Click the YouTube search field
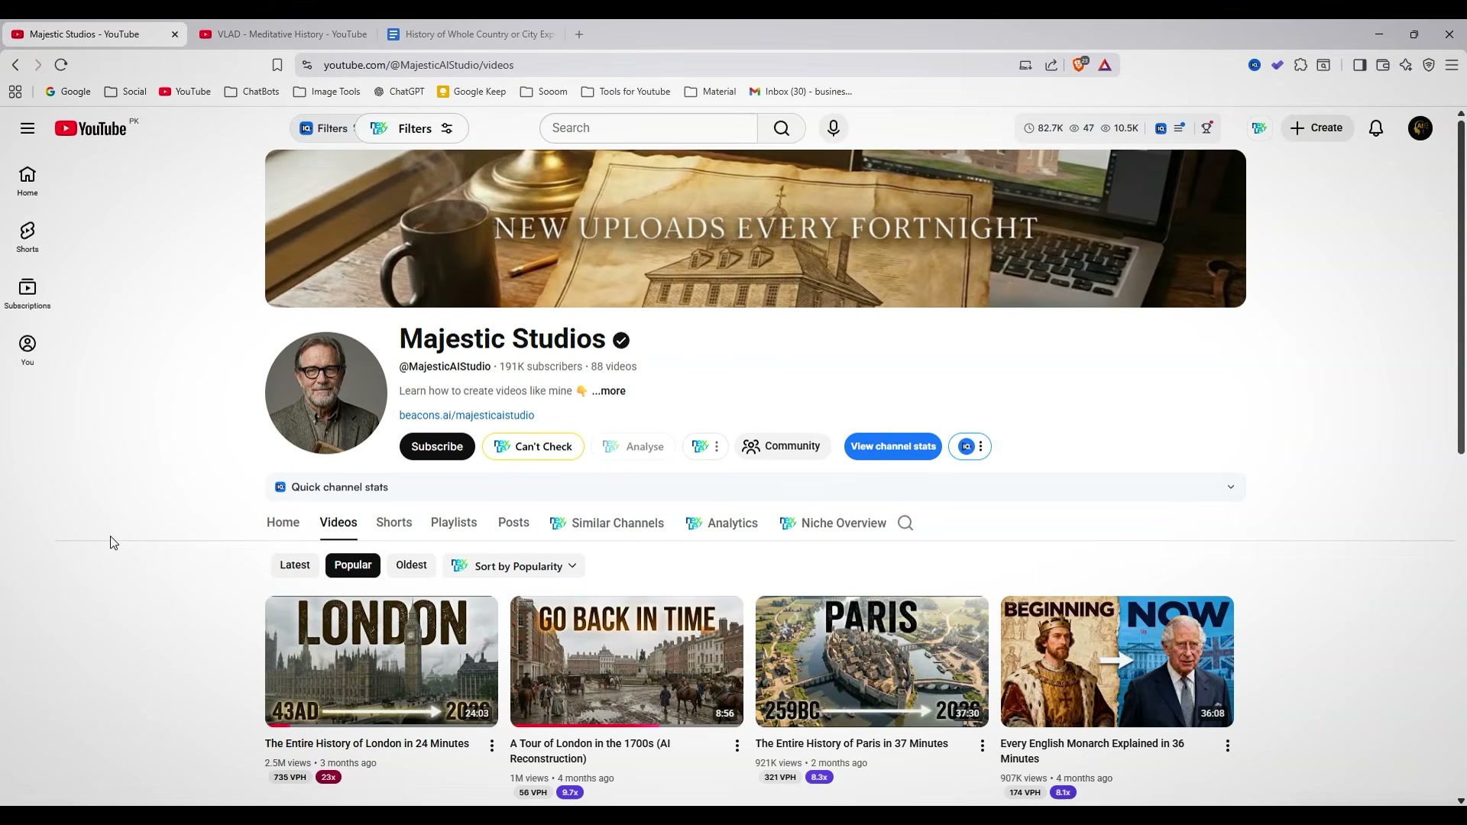The image size is (1467, 825). 649,128
